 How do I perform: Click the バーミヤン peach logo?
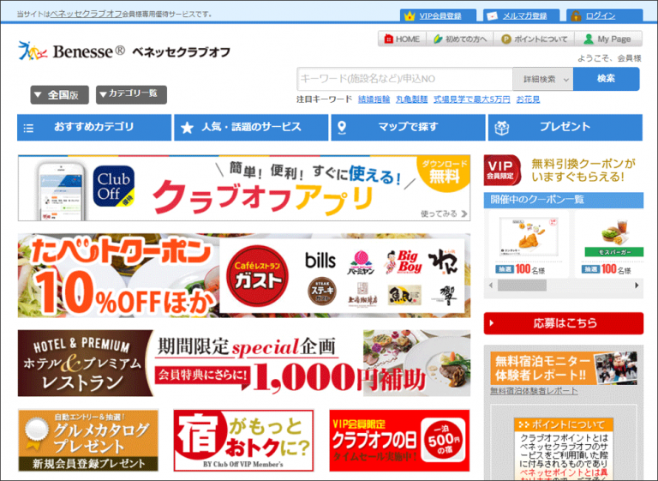(x=361, y=262)
